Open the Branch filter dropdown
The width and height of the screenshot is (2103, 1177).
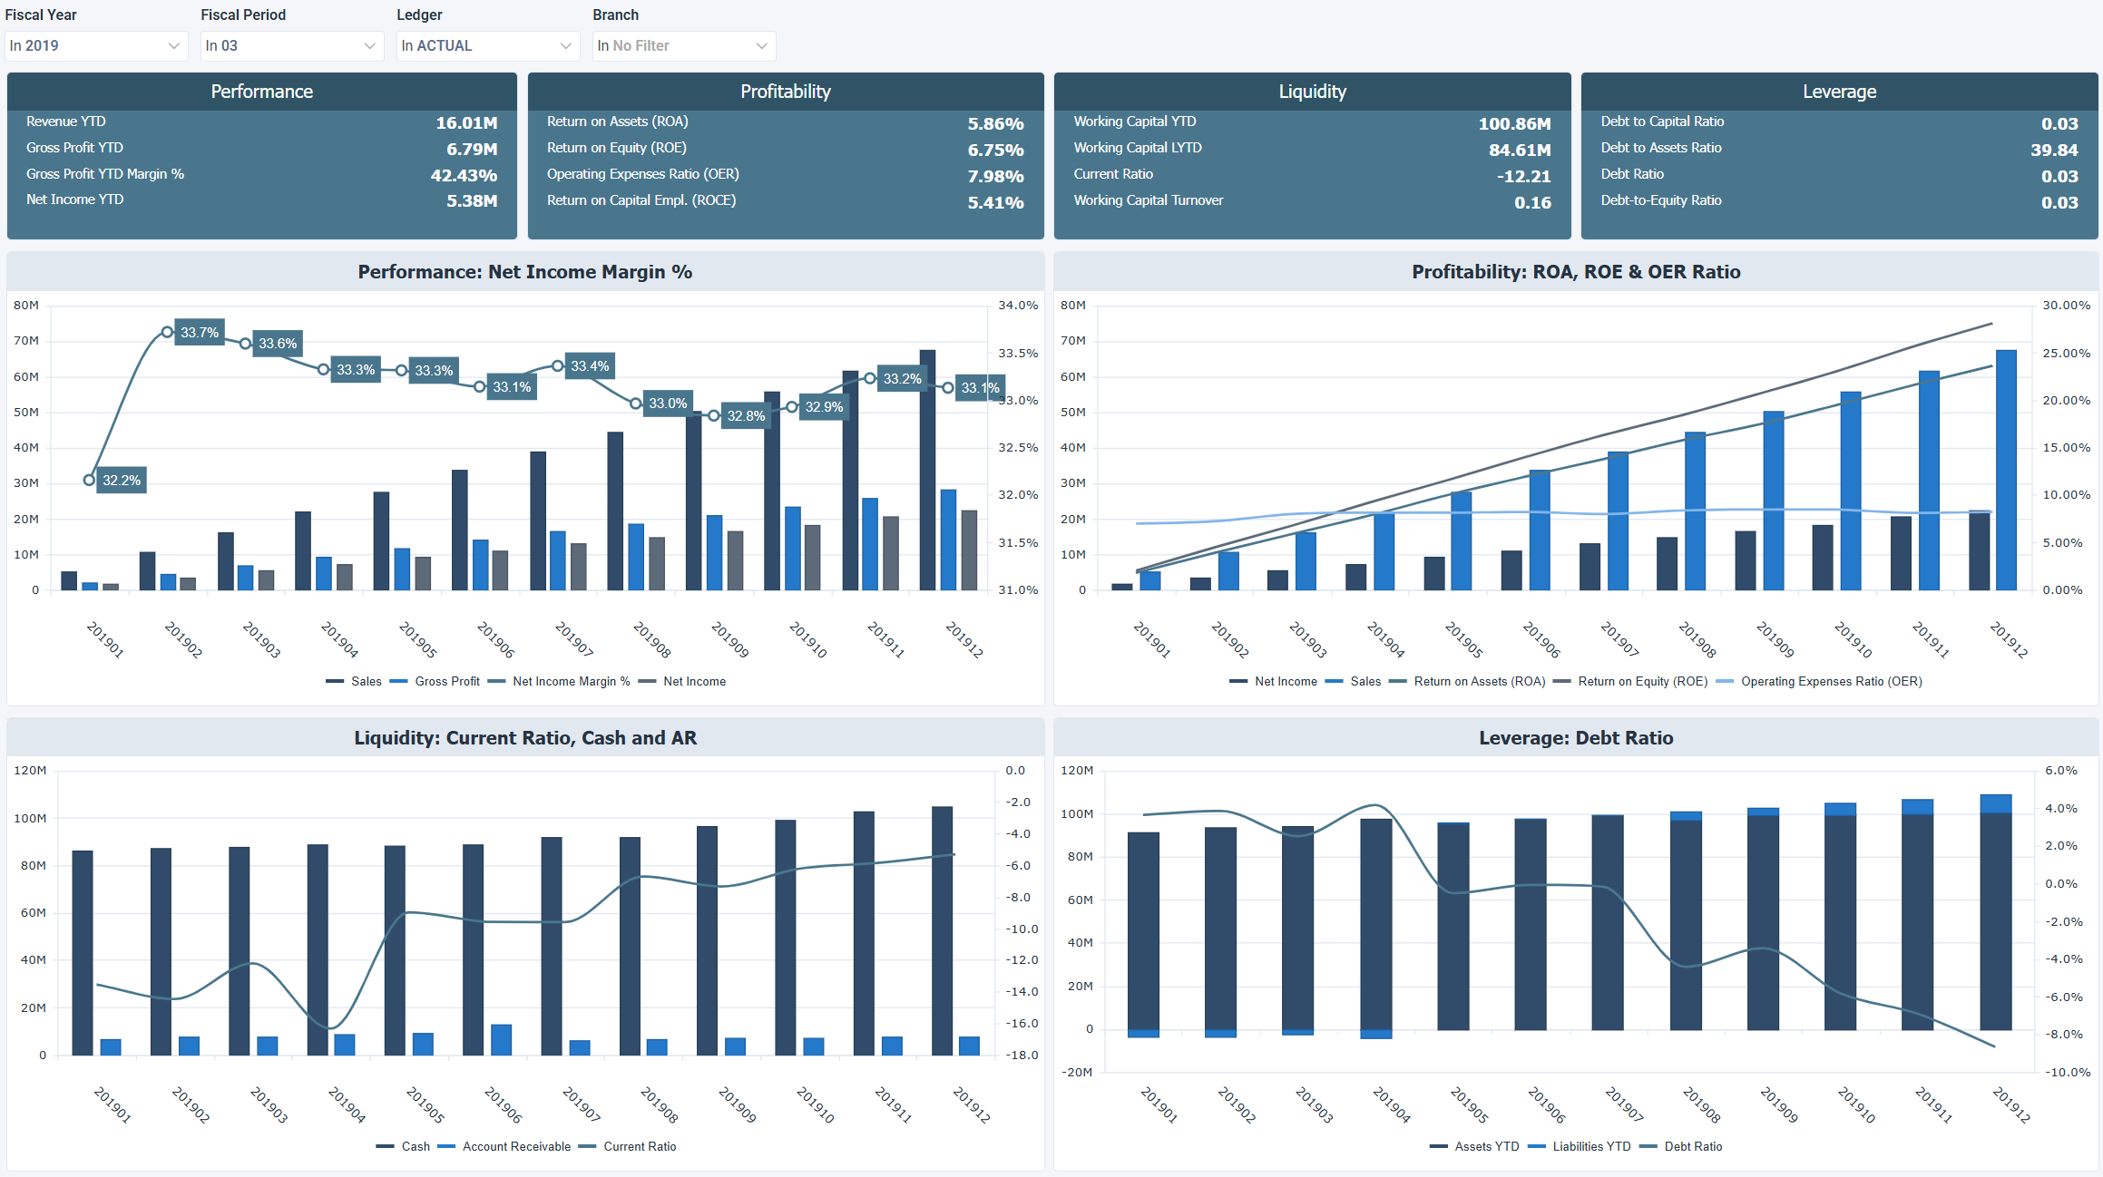pyautogui.click(x=683, y=45)
